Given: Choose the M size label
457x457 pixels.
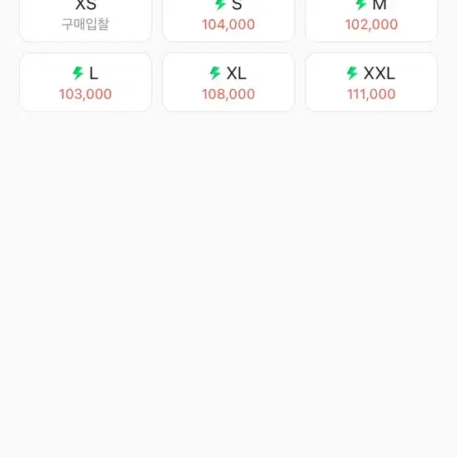Looking at the screenshot, I should 379,5.
